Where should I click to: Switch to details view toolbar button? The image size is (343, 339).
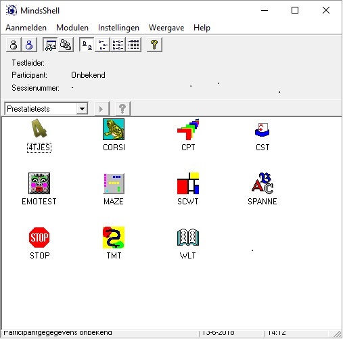pos(134,45)
